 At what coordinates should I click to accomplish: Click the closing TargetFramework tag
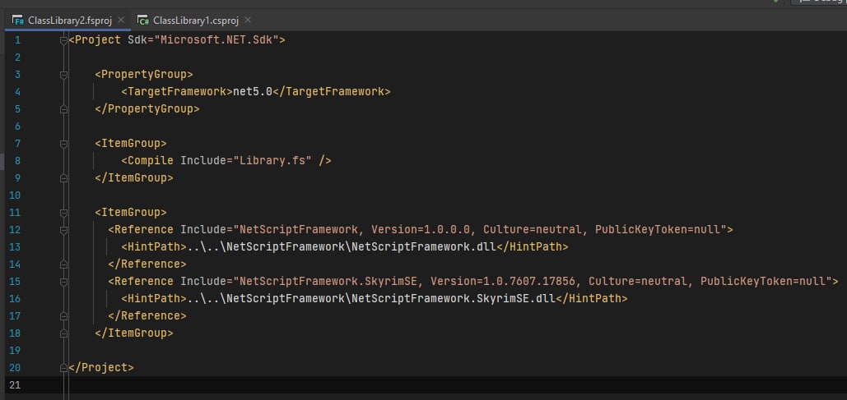coord(331,92)
